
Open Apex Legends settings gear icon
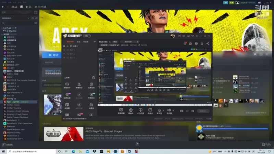tap(255, 54)
